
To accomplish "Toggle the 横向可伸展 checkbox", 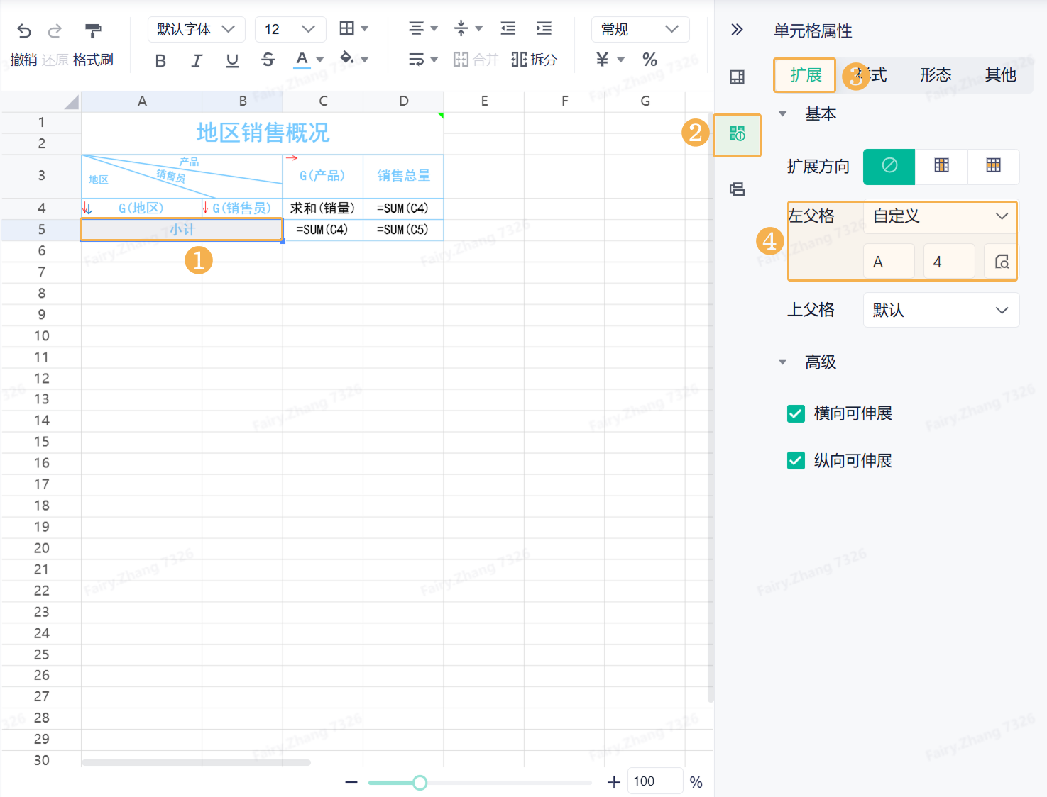I will pyautogui.click(x=796, y=413).
